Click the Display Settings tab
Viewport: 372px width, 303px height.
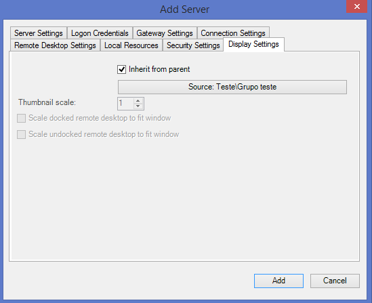[253, 44]
